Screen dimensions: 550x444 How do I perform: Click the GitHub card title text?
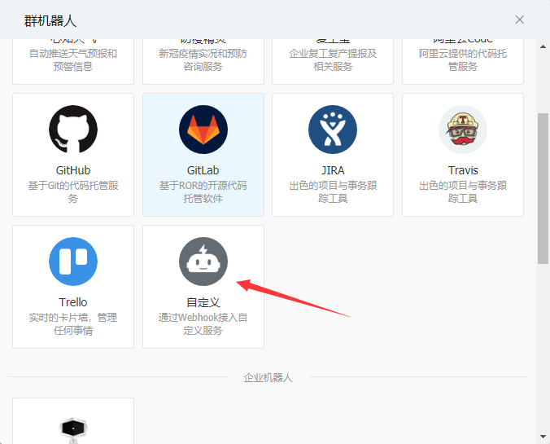(73, 170)
